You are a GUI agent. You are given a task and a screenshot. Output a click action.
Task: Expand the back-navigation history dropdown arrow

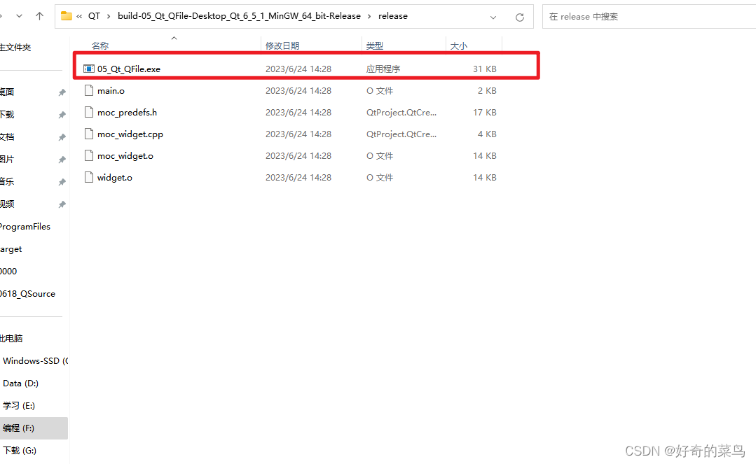pos(18,15)
